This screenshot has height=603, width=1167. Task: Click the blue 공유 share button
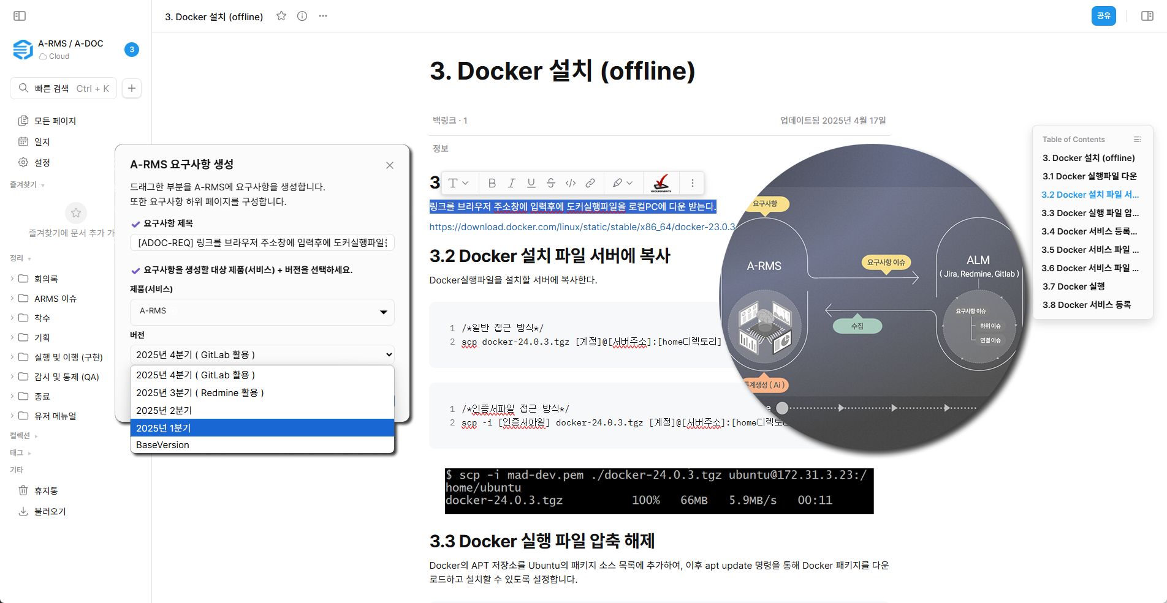coord(1103,16)
